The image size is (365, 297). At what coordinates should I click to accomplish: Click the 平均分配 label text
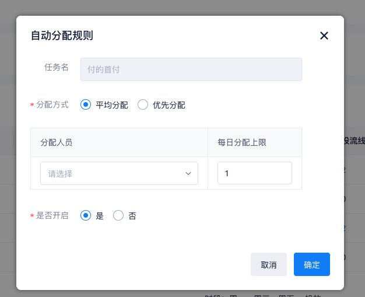tap(112, 106)
